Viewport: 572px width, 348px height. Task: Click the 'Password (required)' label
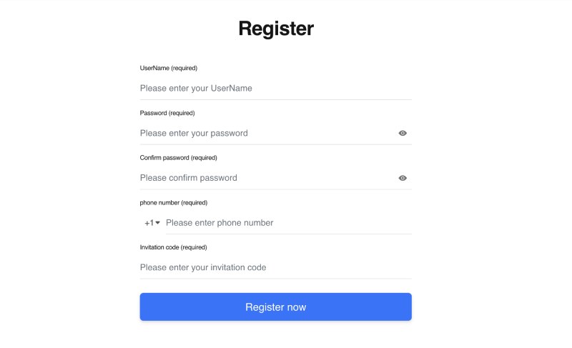pyautogui.click(x=167, y=113)
